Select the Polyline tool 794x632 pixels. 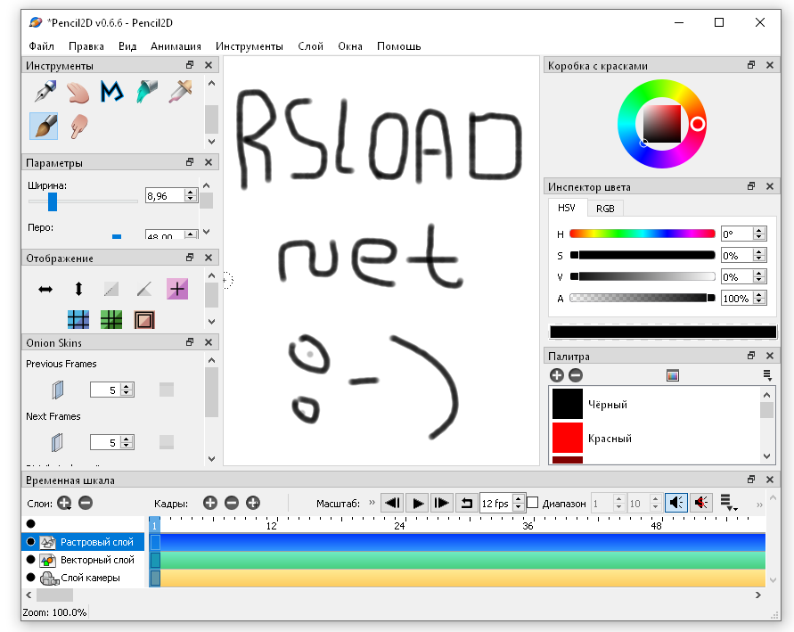[112, 92]
